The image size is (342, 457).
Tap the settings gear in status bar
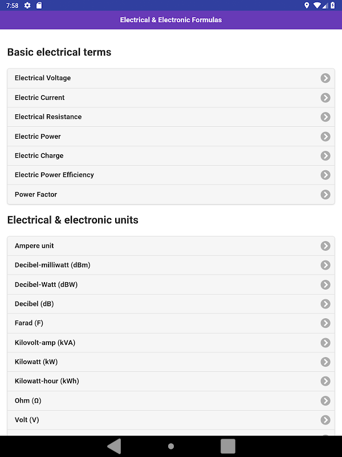[27, 6]
